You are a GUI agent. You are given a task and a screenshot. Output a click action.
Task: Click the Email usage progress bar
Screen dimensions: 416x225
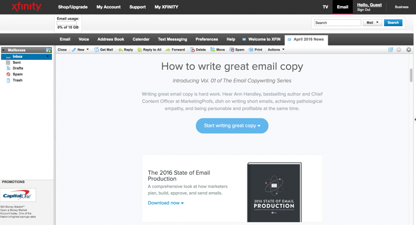[67, 23]
